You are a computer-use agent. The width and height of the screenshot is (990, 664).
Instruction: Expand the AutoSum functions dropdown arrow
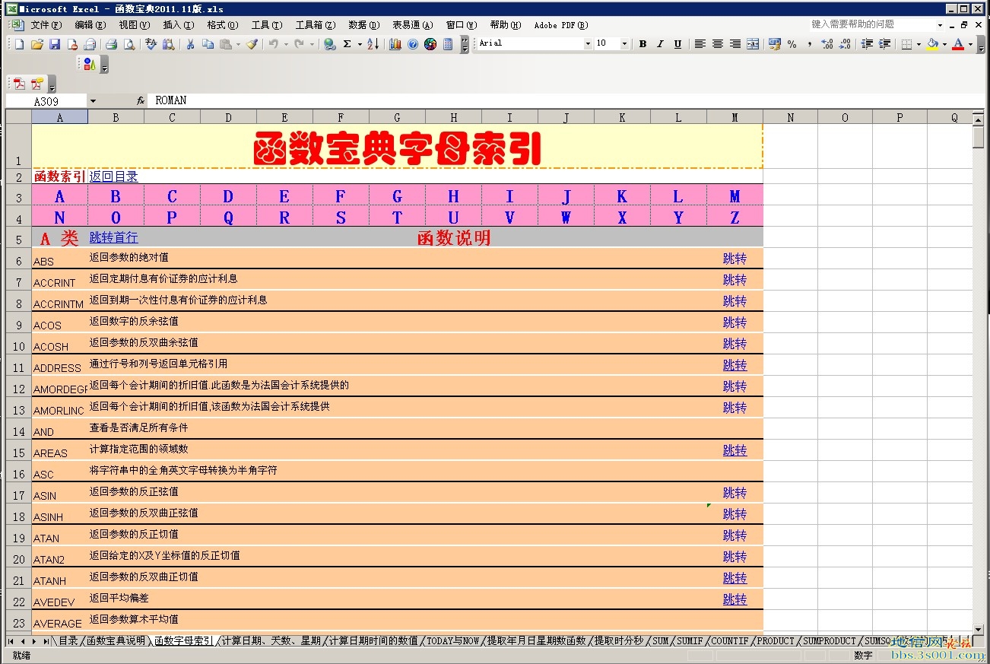pyautogui.click(x=360, y=44)
